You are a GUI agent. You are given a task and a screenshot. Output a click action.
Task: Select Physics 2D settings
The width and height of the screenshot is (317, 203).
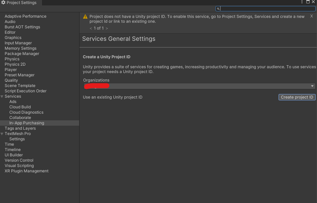(15, 64)
